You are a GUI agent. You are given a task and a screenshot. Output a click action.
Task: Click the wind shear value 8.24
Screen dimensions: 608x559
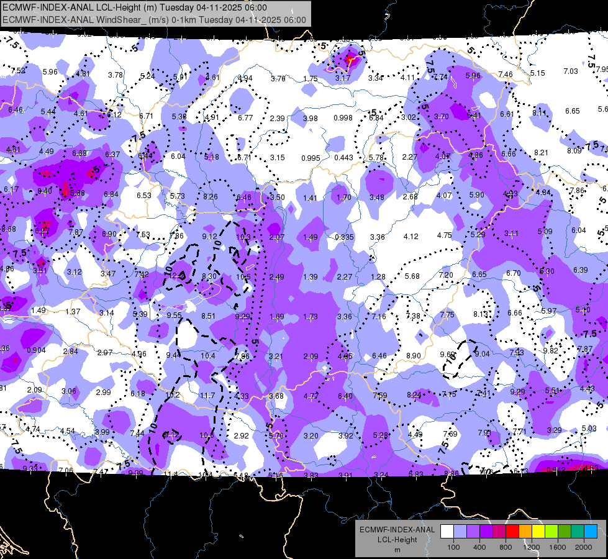[x=414, y=395]
